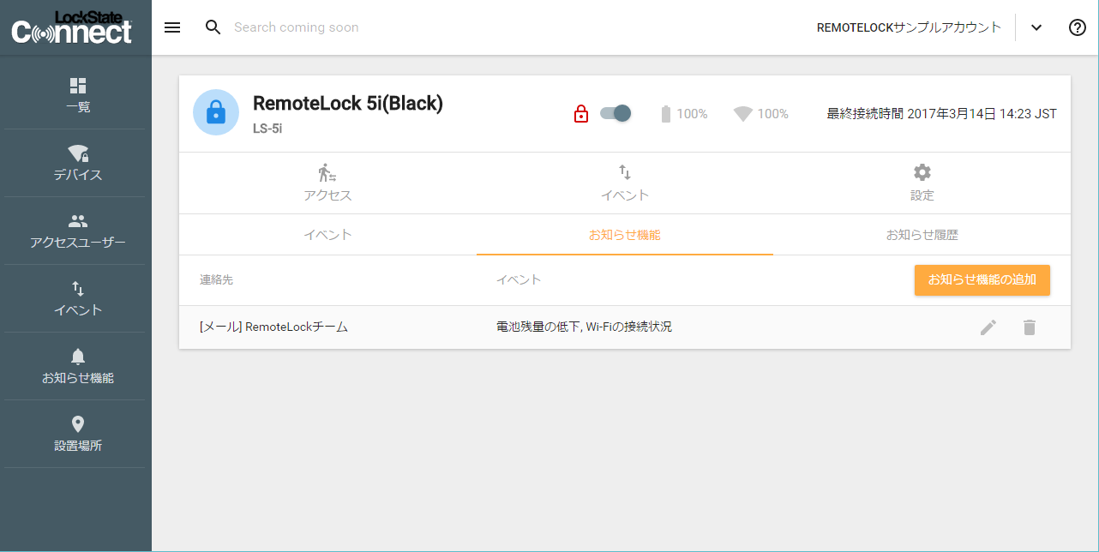Open the 設定 tab with gear icon
This screenshot has height=552, width=1099.
[x=922, y=183]
